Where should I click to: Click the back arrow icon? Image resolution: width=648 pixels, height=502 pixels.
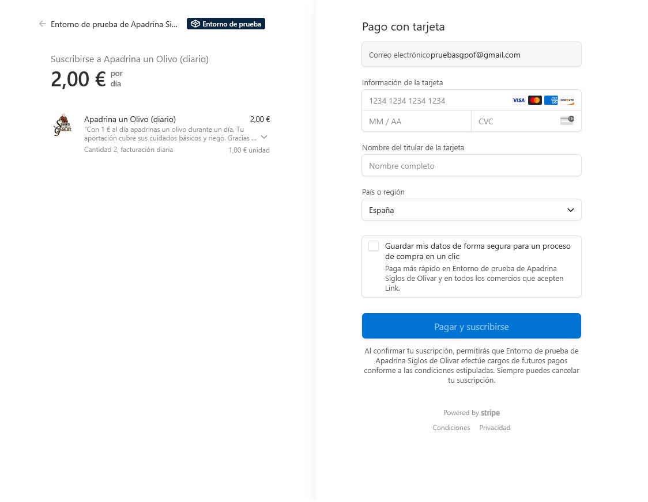[x=42, y=24]
